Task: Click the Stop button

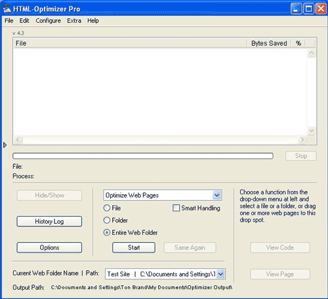Action: pyautogui.click(x=301, y=156)
